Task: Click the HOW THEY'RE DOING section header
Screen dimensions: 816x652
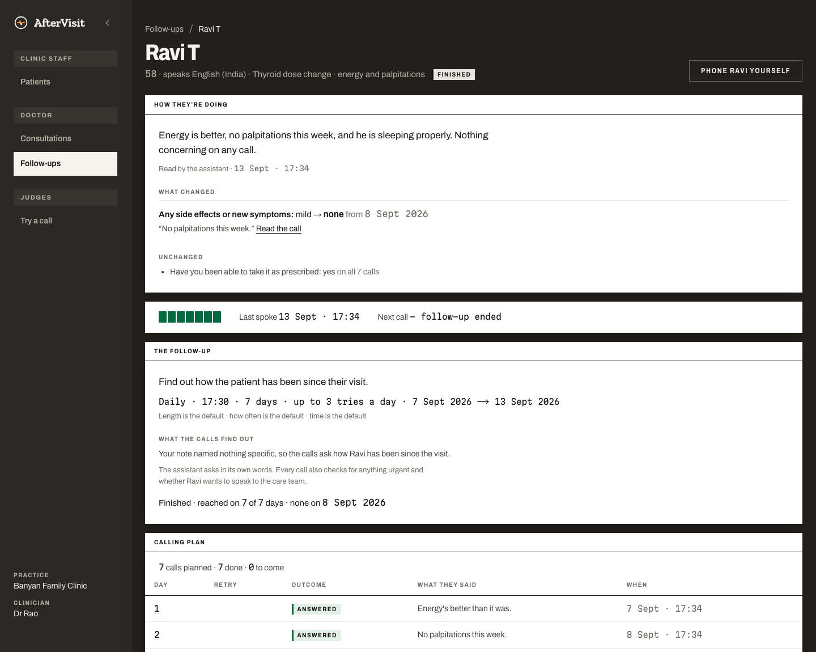Action: click(x=190, y=104)
